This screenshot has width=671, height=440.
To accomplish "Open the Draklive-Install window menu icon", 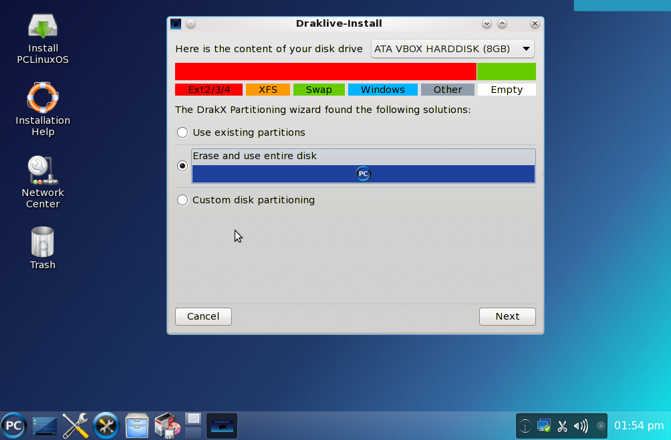I will tap(176, 24).
